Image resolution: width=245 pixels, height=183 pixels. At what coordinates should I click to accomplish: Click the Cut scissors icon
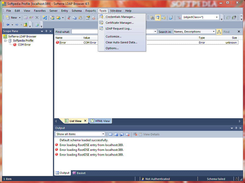[x=69, y=18]
